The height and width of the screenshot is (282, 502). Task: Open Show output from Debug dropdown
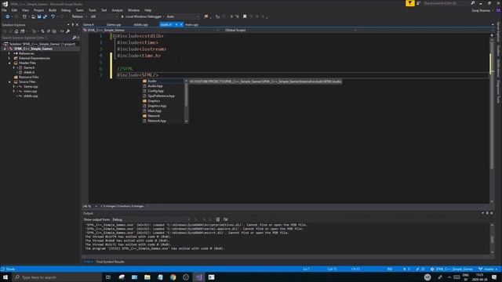[151, 219]
